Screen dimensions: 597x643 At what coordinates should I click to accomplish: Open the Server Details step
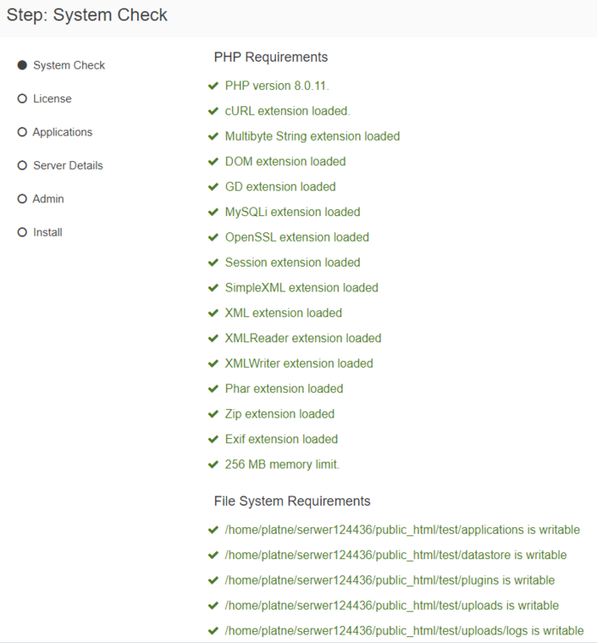68,165
